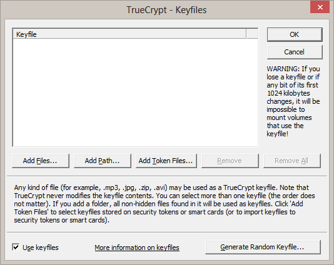Screen dimensions: 334x265
Task: Open the Add Files dialog
Action: point(41,161)
